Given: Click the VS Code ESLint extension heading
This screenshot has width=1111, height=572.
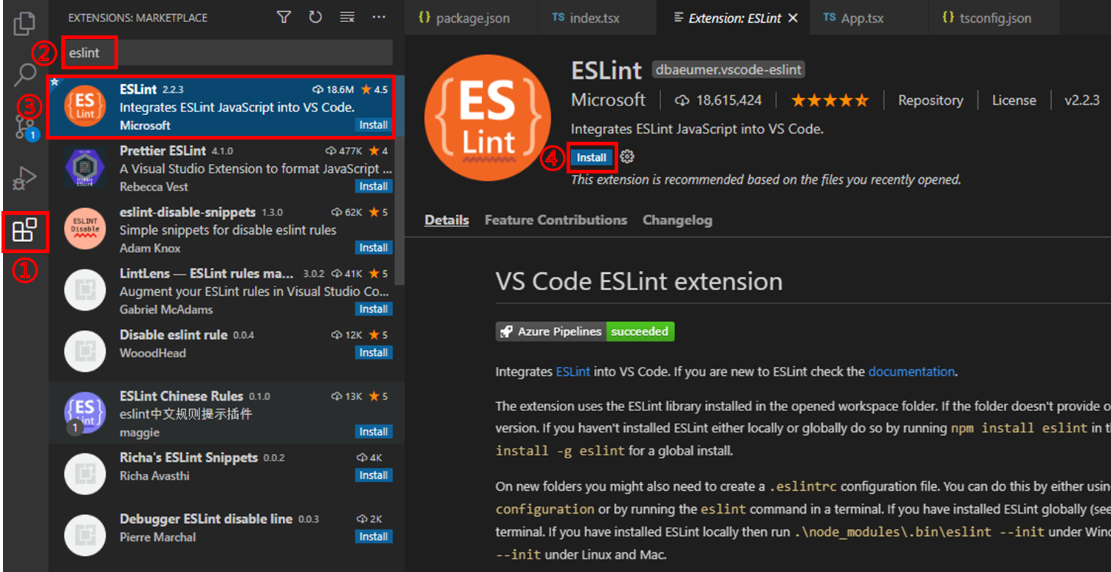Looking at the screenshot, I should [639, 281].
